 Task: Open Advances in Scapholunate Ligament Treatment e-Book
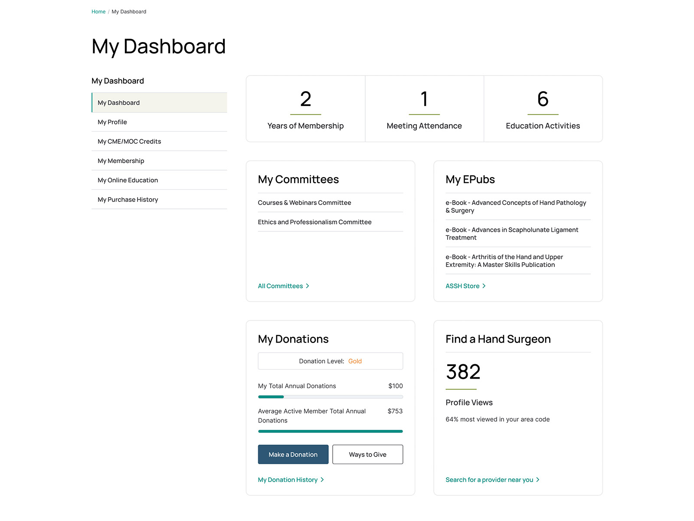(512, 234)
